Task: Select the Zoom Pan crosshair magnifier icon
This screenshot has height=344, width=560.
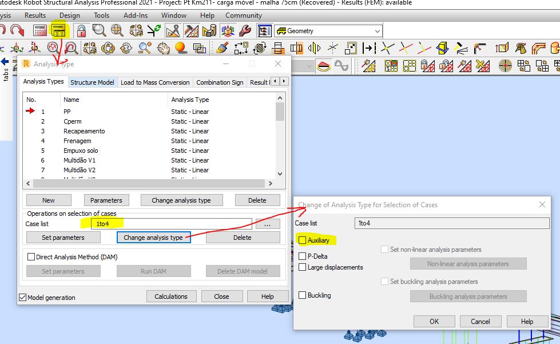Action: (117, 31)
